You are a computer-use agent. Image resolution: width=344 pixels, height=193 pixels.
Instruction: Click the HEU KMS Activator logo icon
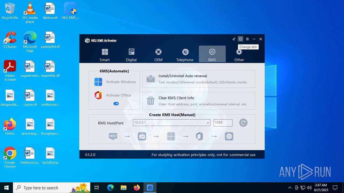click(87, 40)
